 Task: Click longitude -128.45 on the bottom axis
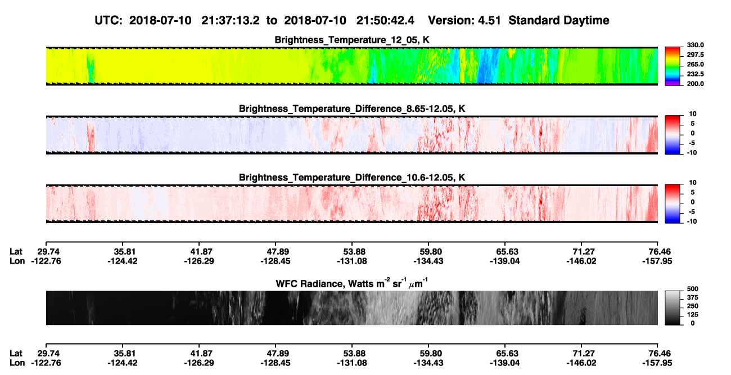tap(275, 363)
